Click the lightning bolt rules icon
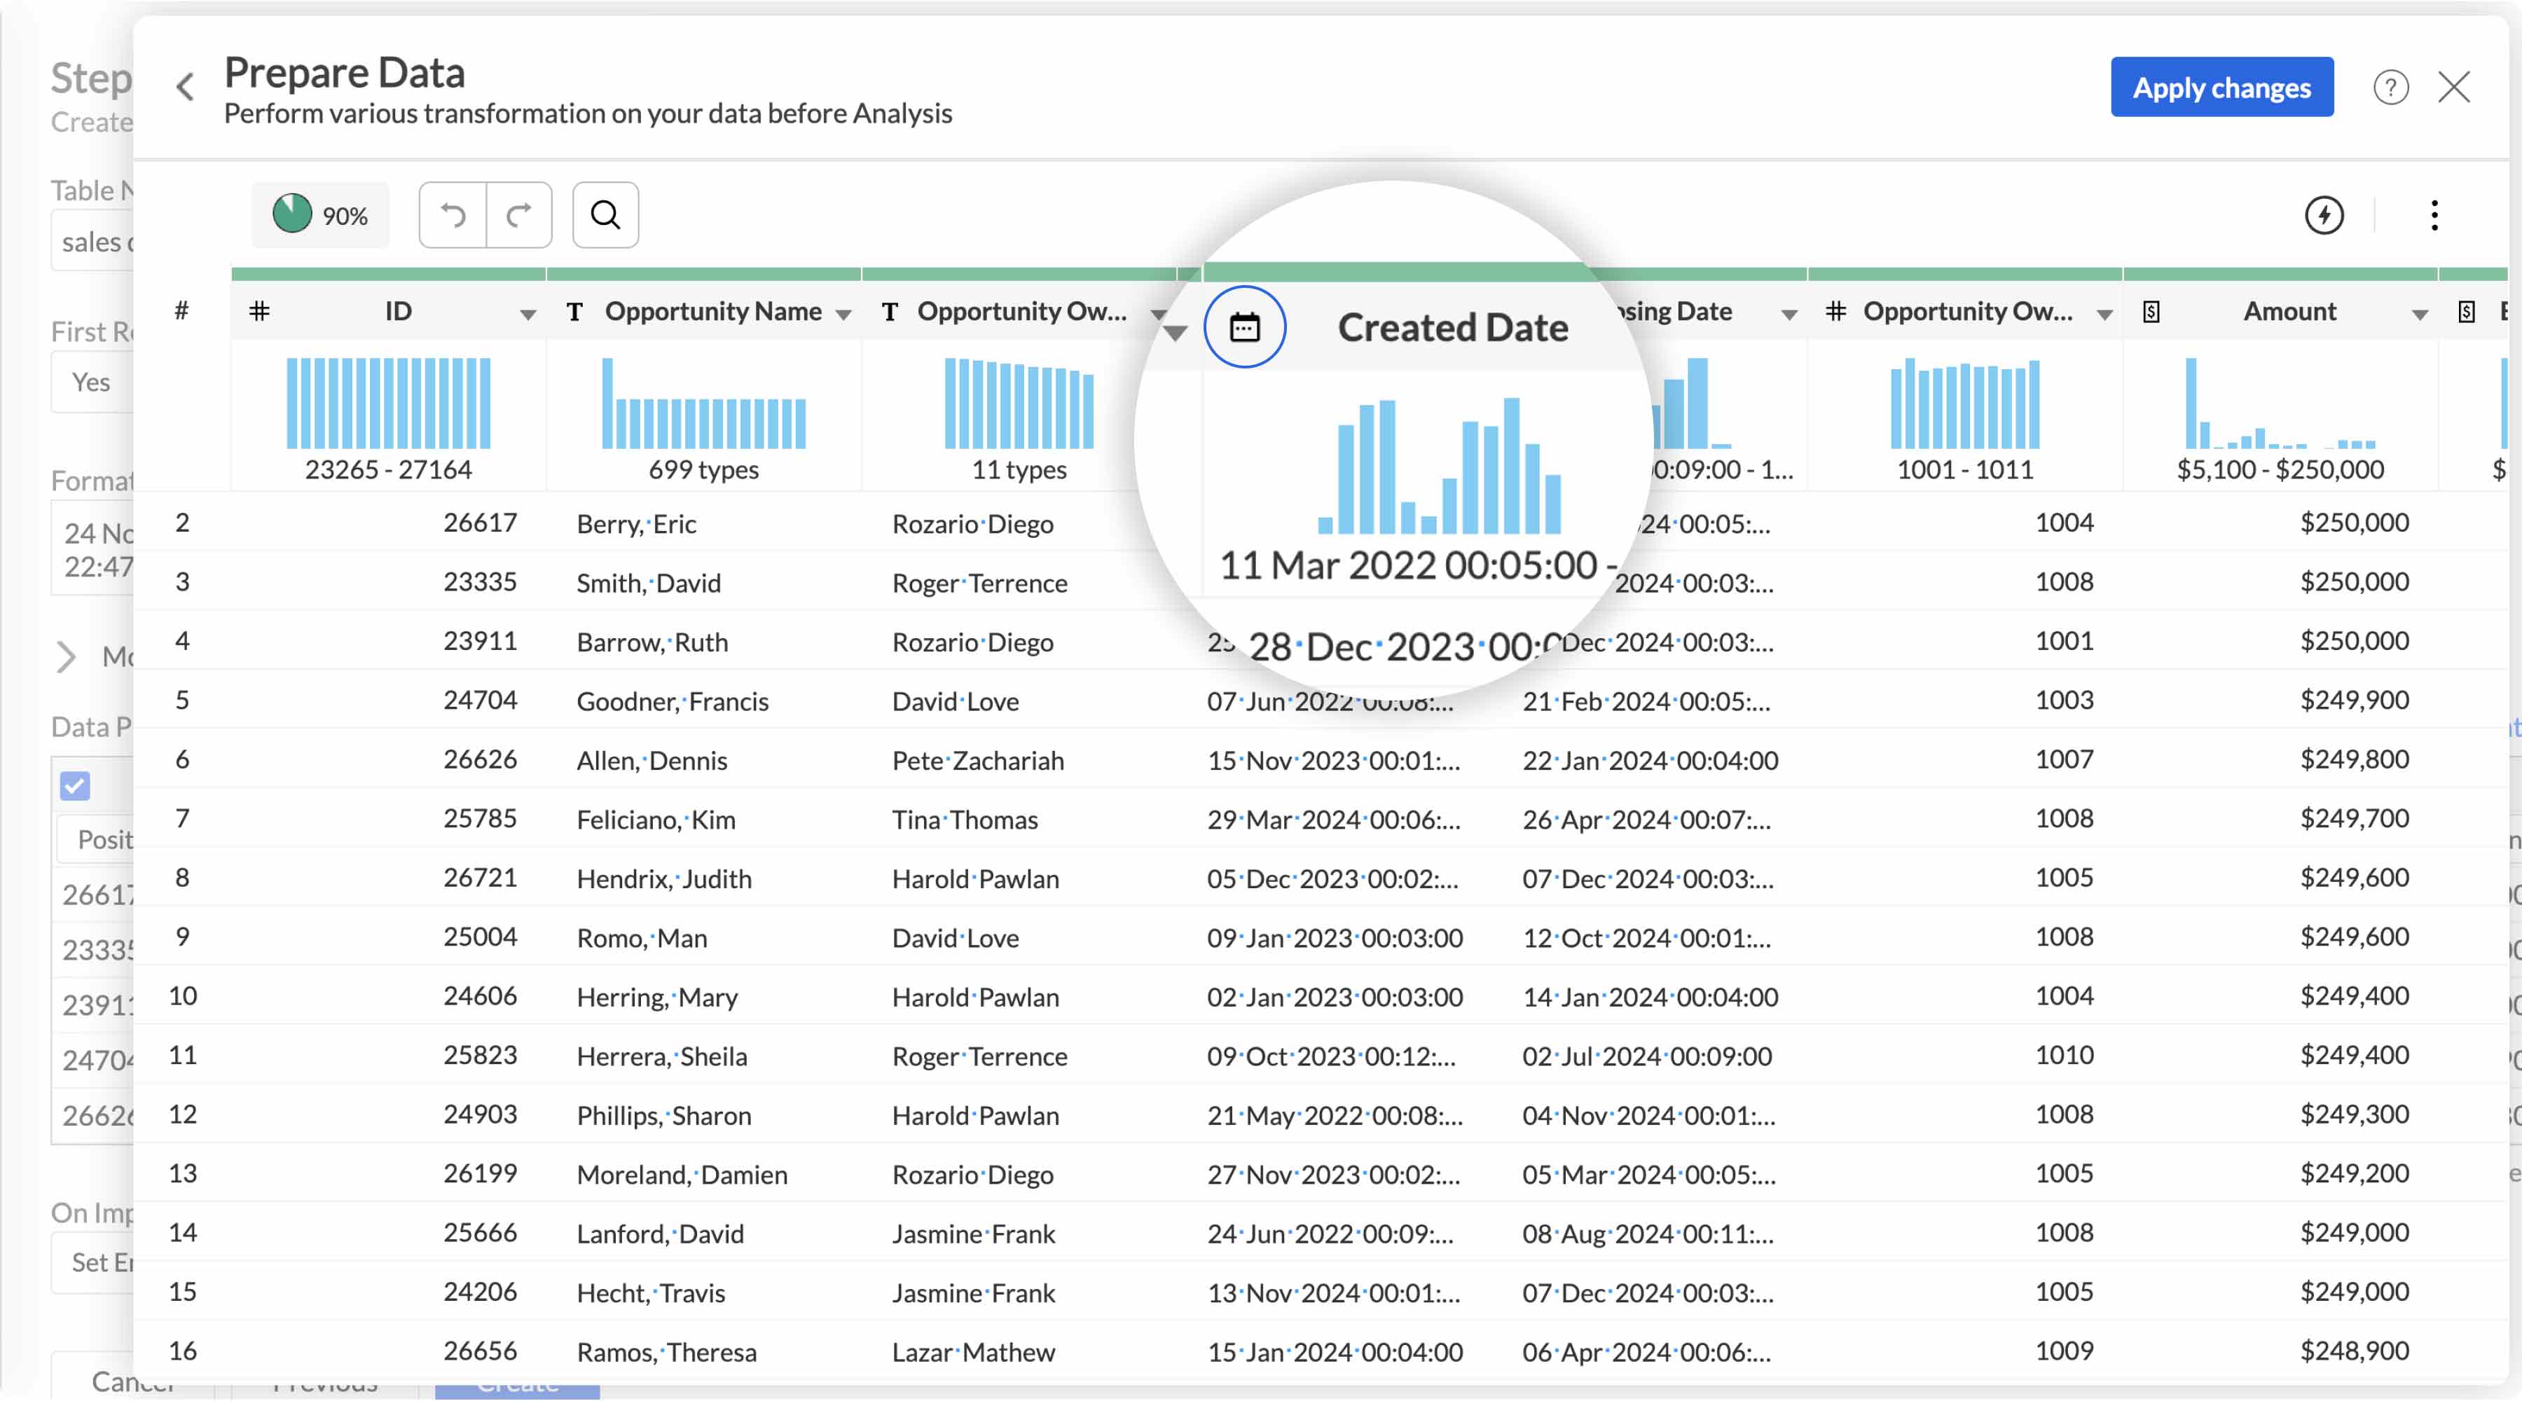The height and width of the screenshot is (1401, 2522). tap(2323, 214)
